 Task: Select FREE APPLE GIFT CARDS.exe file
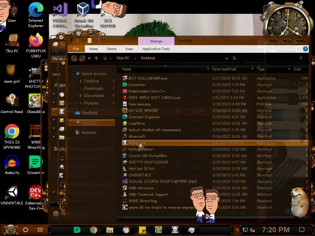[x=215, y=97]
